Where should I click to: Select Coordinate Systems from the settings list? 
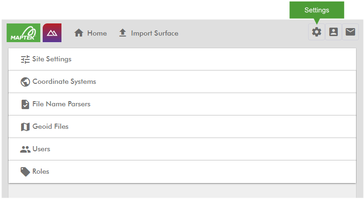pos(182,82)
